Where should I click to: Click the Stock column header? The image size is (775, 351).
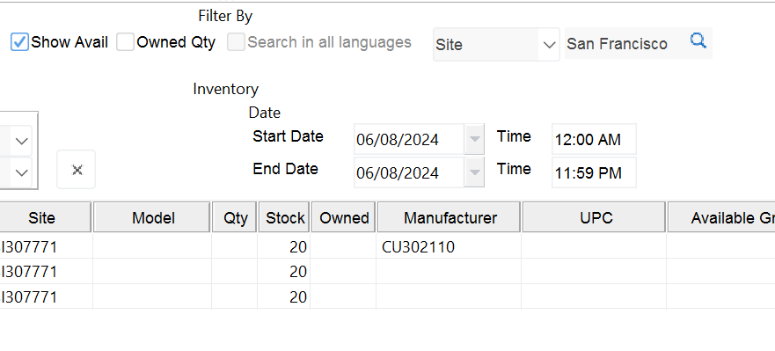pos(285,217)
